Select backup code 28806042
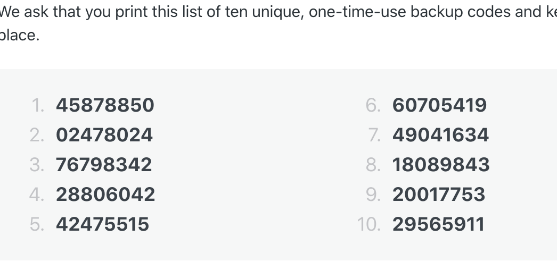The image size is (557, 270). point(105,195)
